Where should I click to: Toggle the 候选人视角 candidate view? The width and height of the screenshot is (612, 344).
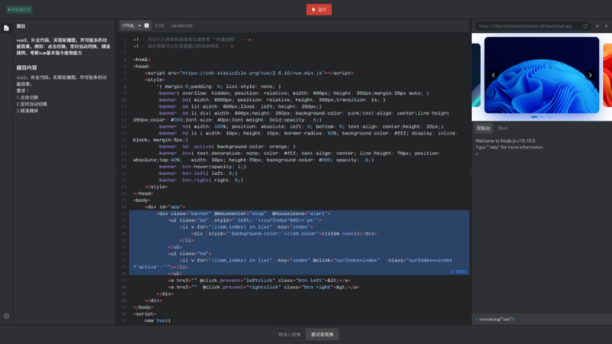(x=288, y=335)
